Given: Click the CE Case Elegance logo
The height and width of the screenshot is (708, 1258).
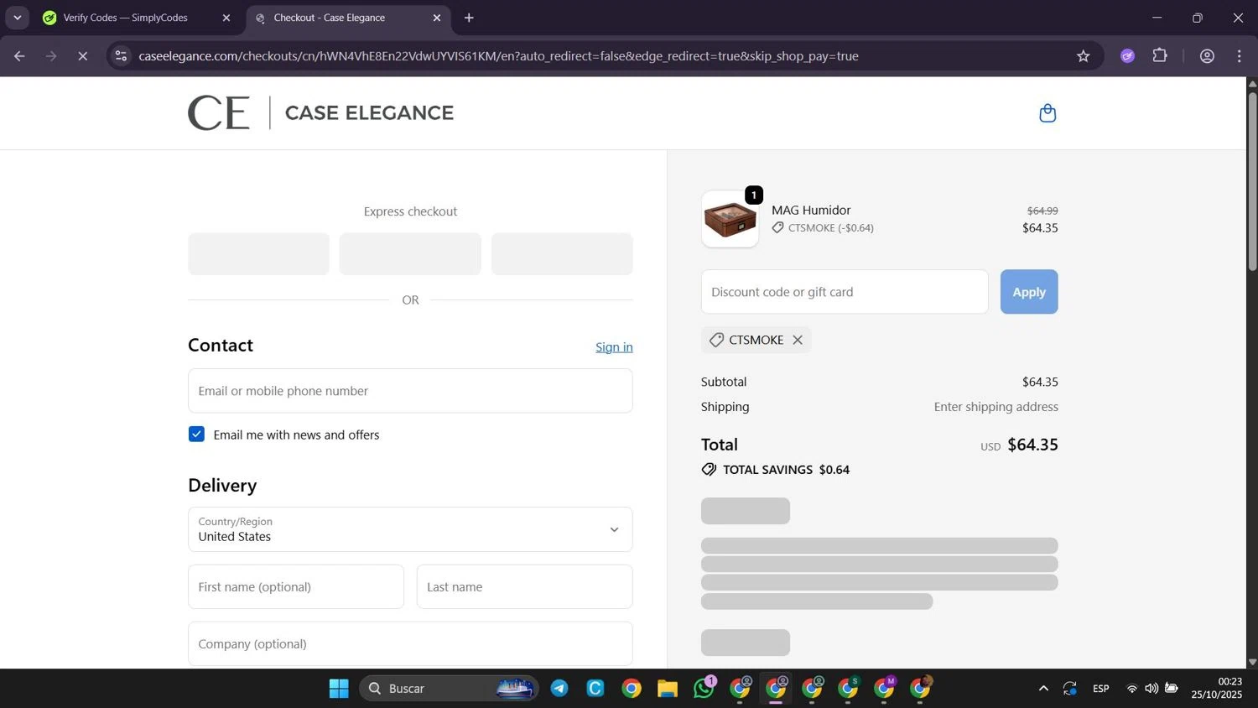Looking at the screenshot, I should click(x=320, y=112).
